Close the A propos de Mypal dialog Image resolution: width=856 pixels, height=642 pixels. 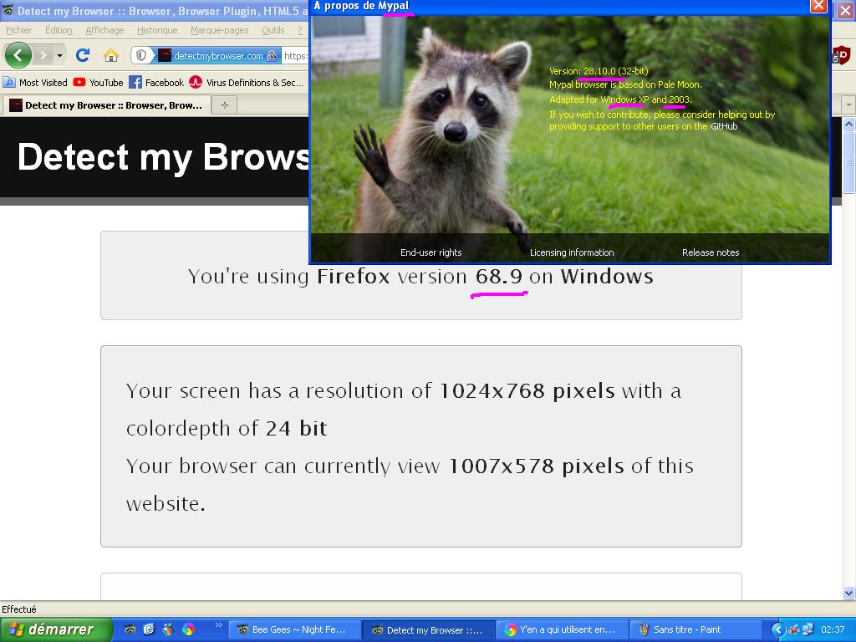point(818,6)
